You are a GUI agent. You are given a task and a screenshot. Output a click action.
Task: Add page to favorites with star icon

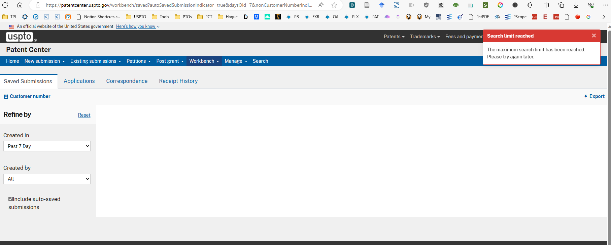334,5
